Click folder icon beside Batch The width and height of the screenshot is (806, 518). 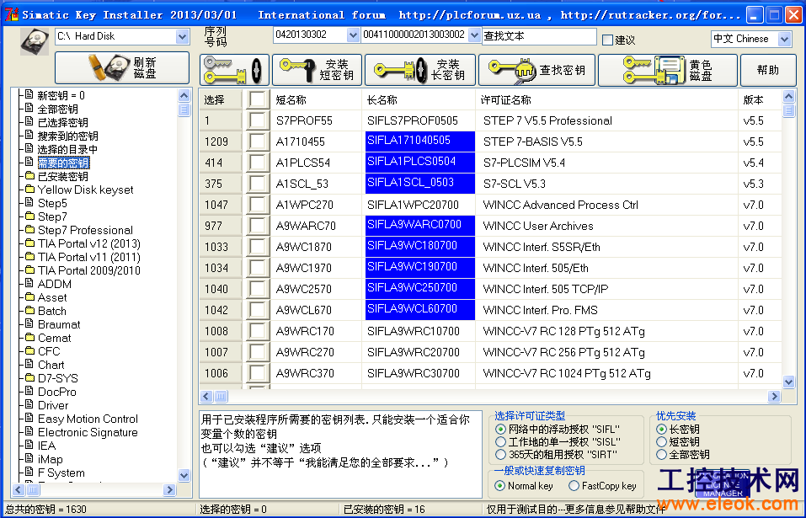coord(29,310)
